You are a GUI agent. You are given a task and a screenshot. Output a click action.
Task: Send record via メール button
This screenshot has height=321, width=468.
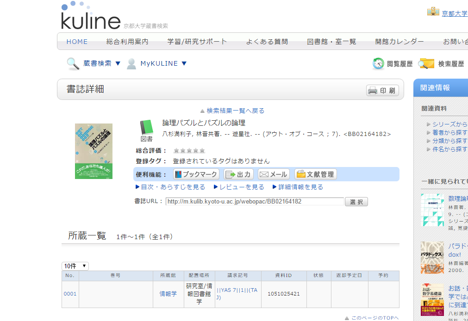[x=274, y=174]
